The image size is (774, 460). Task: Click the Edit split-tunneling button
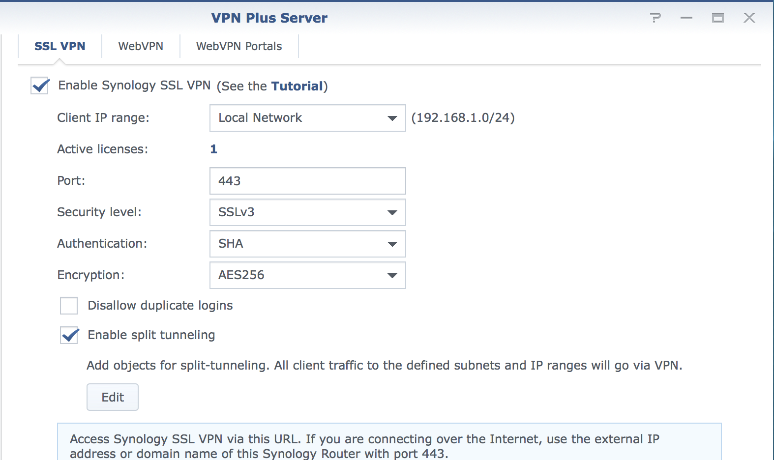pyautogui.click(x=113, y=397)
